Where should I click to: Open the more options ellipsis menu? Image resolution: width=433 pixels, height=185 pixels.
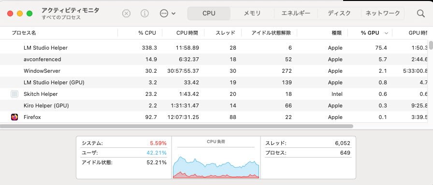click(168, 13)
